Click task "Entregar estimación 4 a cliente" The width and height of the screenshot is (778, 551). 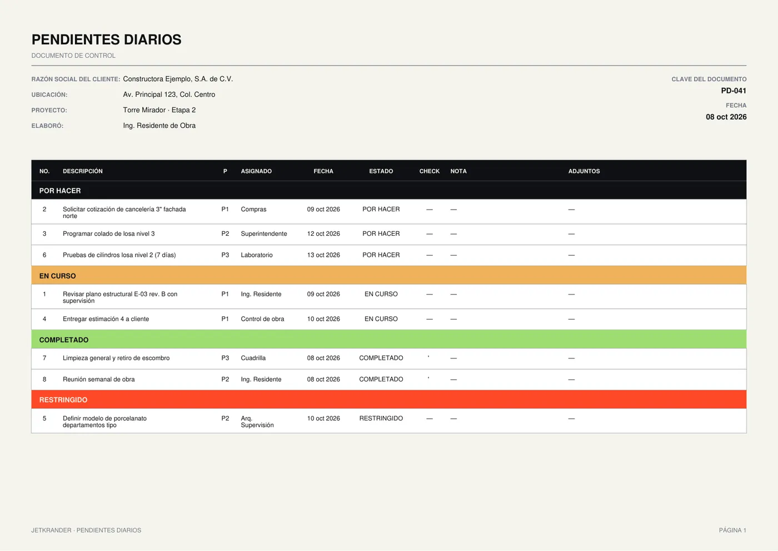coord(106,319)
